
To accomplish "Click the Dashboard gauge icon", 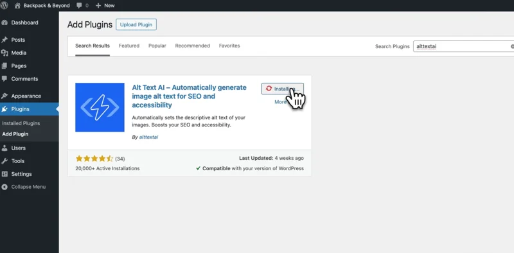I will coord(4,22).
